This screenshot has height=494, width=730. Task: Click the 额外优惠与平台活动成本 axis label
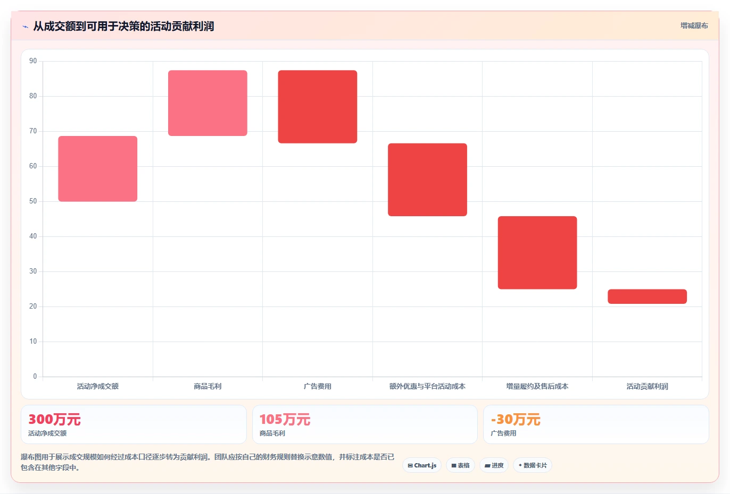click(427, 386)
